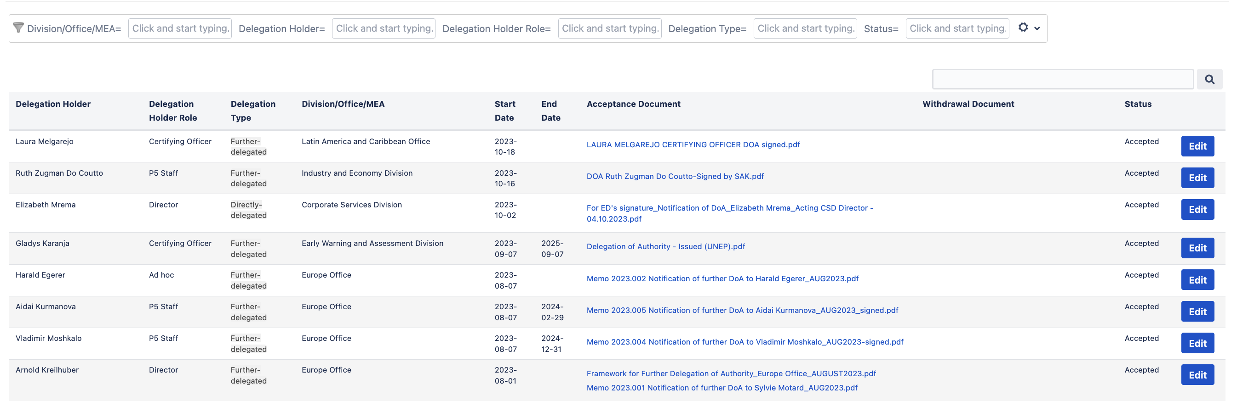Click the filter funnel icon

[18, 28]
